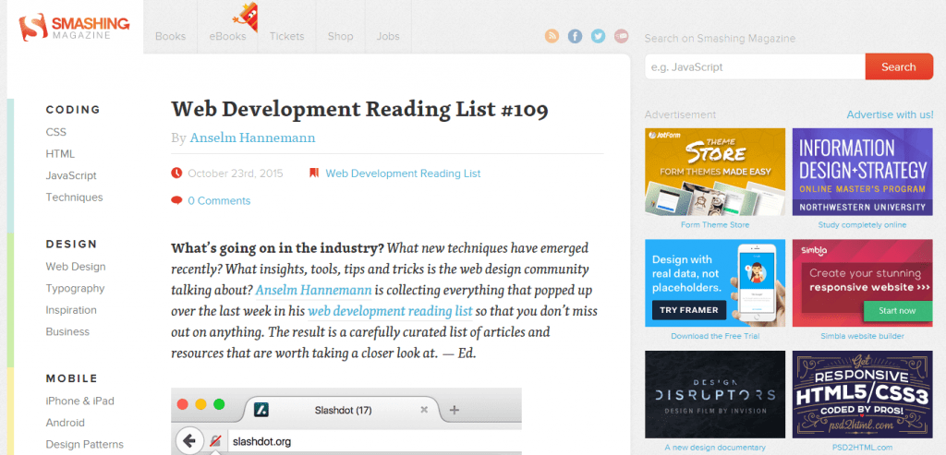Viewport: 946px width, 455px height.
Task: Click the red clock icon beside date
Action: coord(176,173)
